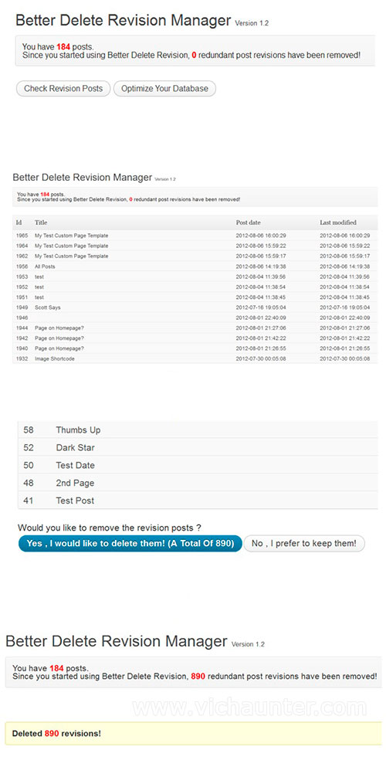The width and height of the screenshot is (386, 767).
Task: Select the Scott Says revision row
Action: tap(195, 307)
